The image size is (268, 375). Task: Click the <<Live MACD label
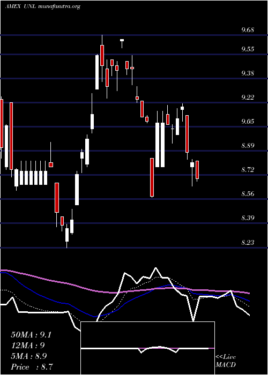pos(226,361)
